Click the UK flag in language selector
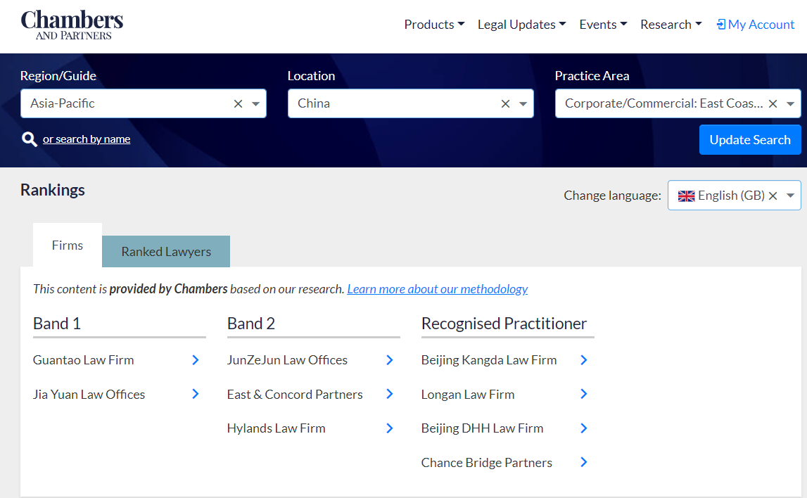Screen dimensions: 807x498 pos(686,196)
